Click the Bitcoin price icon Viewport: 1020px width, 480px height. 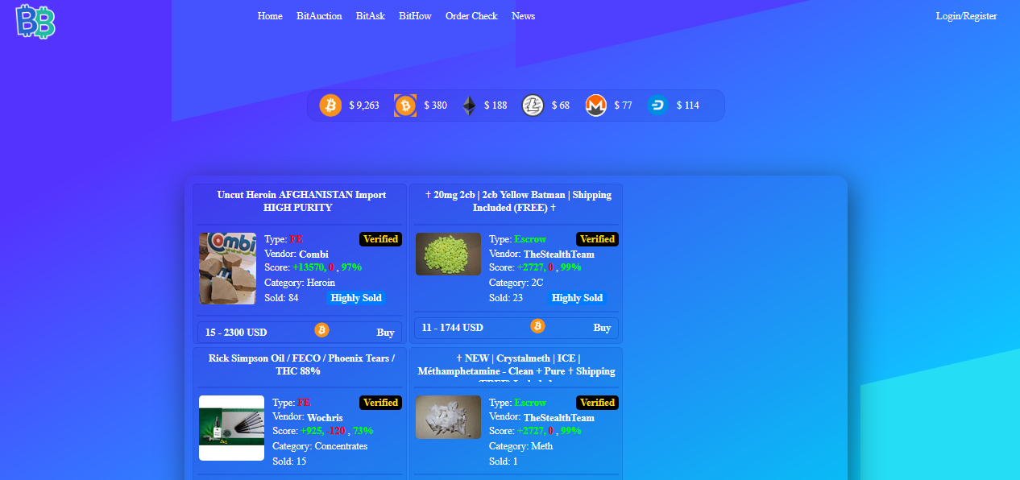click(x=330, y=106)
